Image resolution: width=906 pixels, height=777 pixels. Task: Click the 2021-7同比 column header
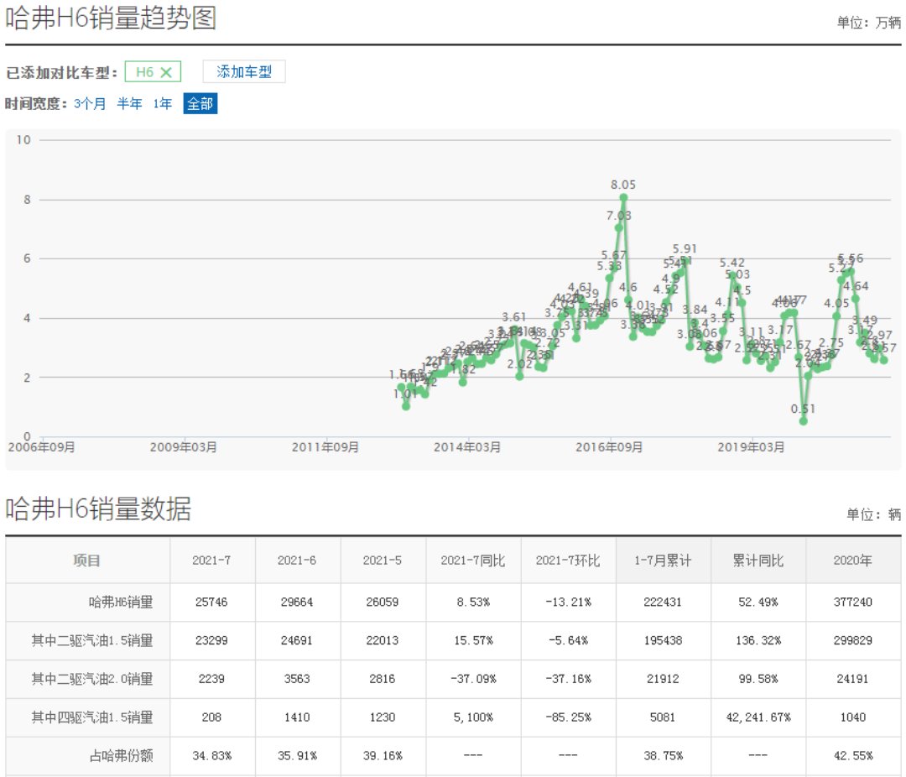point(473,561)
